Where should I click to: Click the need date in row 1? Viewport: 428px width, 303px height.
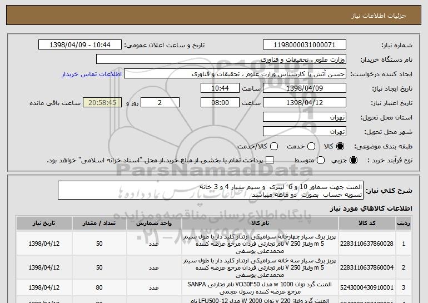point(44,244)
